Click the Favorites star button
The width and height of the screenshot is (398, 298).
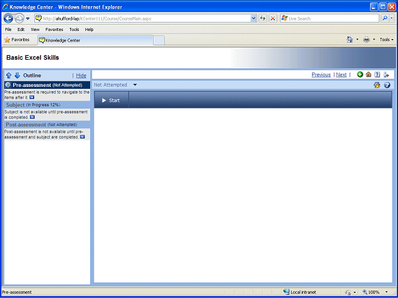17,40
